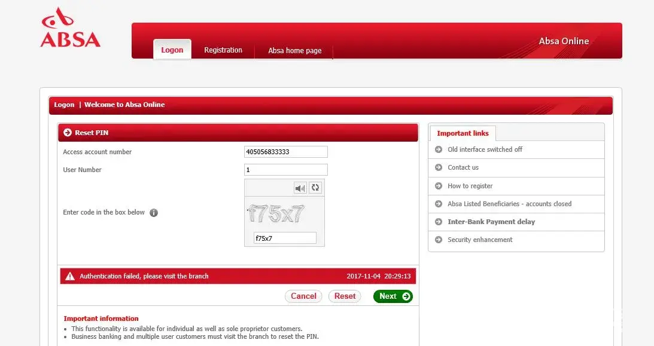
Task: Open the How to register link
Action: [x=470, y=186]
